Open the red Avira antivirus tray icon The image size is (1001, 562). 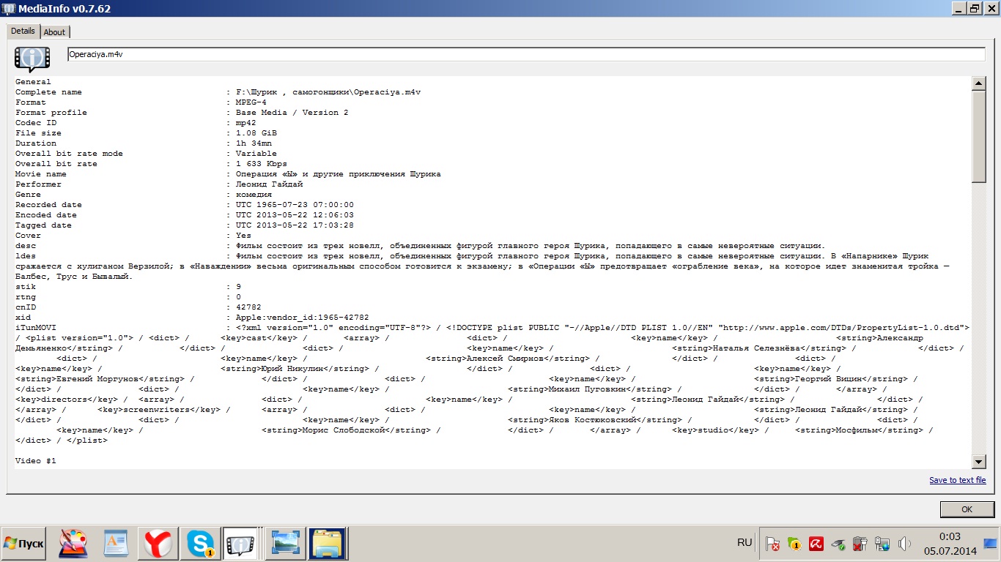coord(816,544)
